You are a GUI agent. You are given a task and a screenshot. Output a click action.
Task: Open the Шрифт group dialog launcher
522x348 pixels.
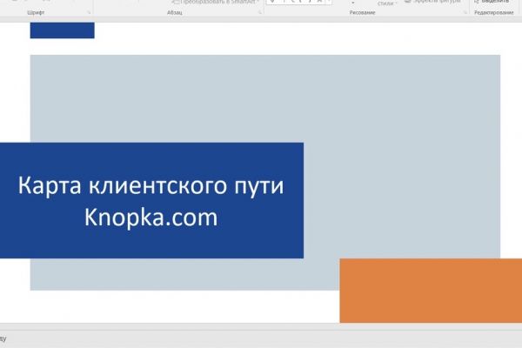89,13
